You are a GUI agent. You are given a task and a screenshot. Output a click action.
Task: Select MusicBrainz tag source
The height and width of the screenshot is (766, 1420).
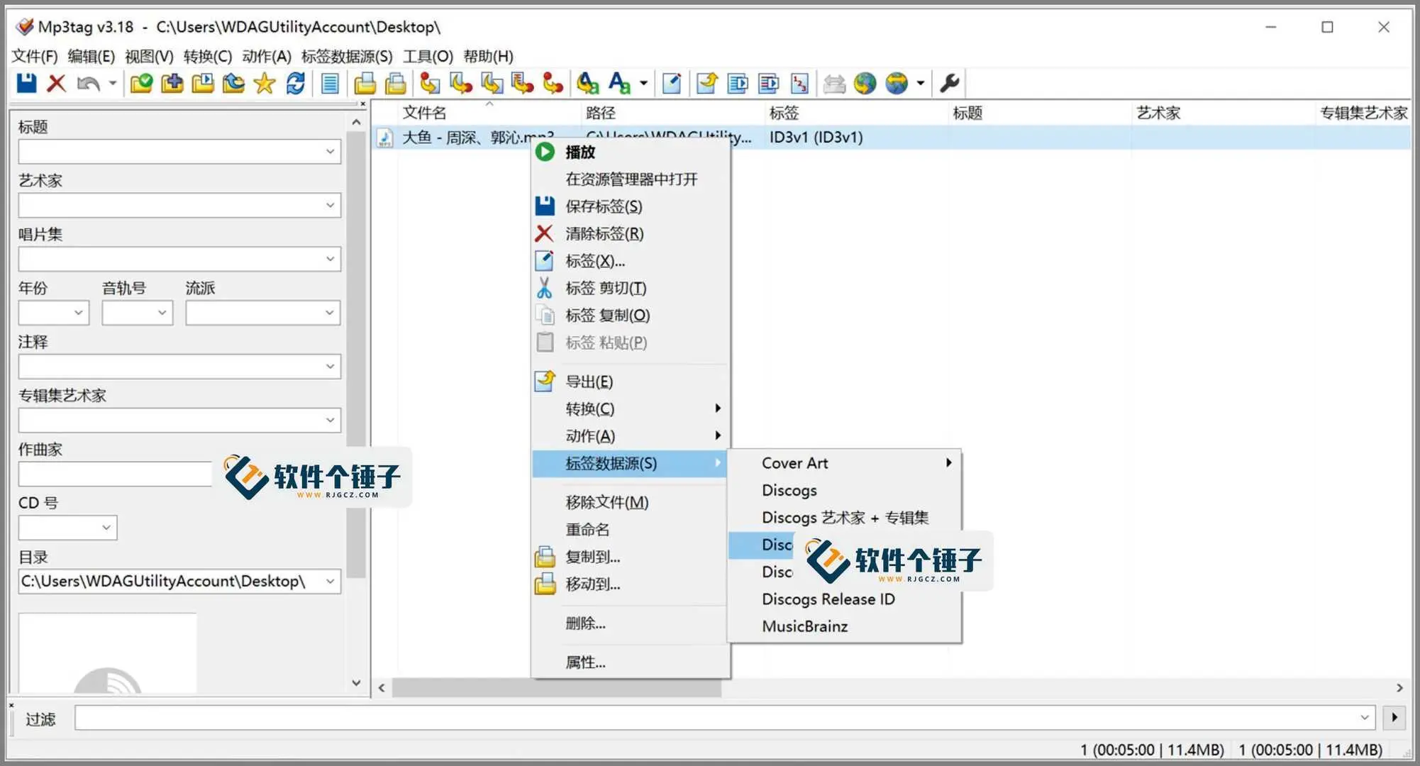[844, 626]
